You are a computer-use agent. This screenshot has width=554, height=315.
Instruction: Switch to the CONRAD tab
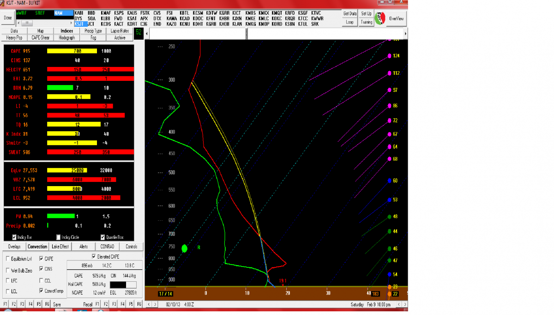click(107, 247)
